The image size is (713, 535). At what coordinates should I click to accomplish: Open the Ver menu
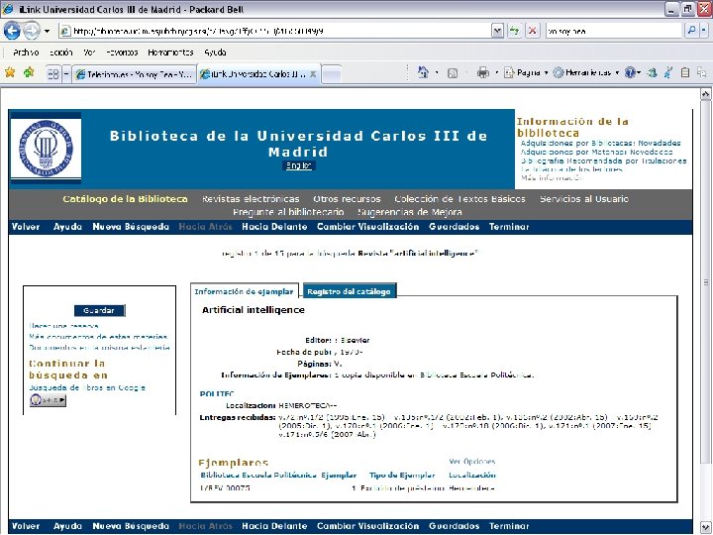pyautogui.click(x=89, y=53)
